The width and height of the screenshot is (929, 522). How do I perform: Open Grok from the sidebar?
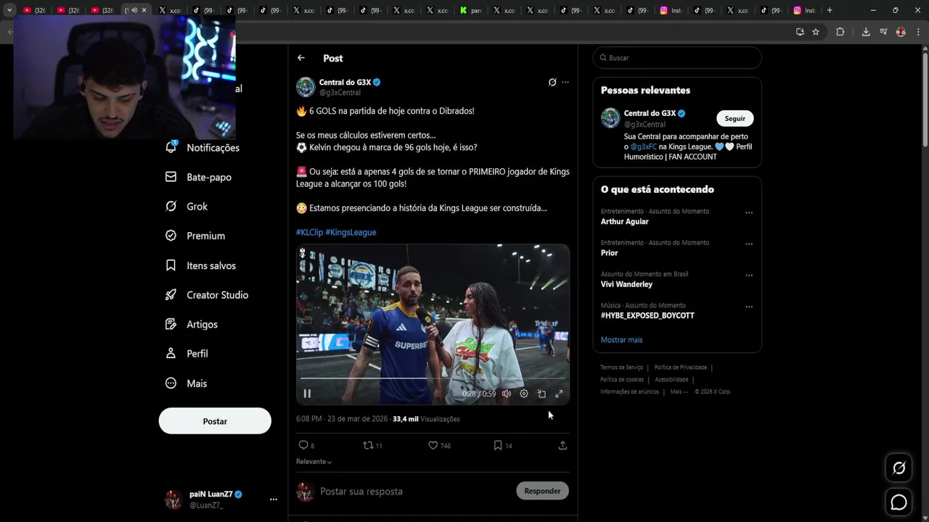coord(187,207)
